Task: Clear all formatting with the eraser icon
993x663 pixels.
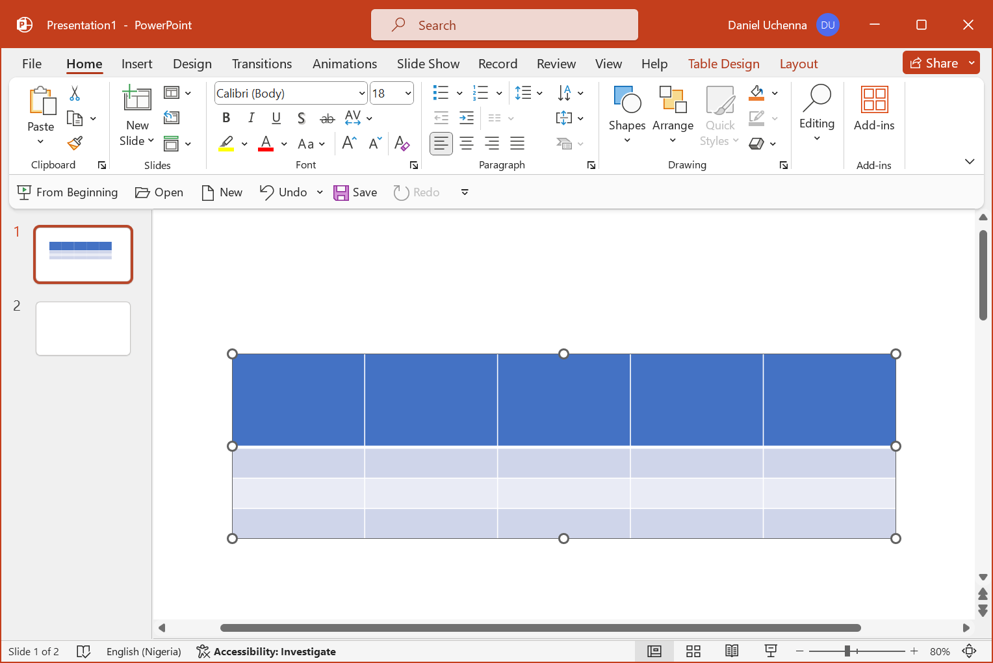Action: [402, 144]
